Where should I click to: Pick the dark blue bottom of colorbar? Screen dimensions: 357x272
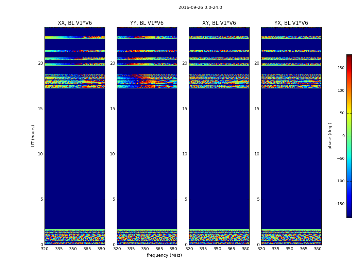click(x=349, y=216)
